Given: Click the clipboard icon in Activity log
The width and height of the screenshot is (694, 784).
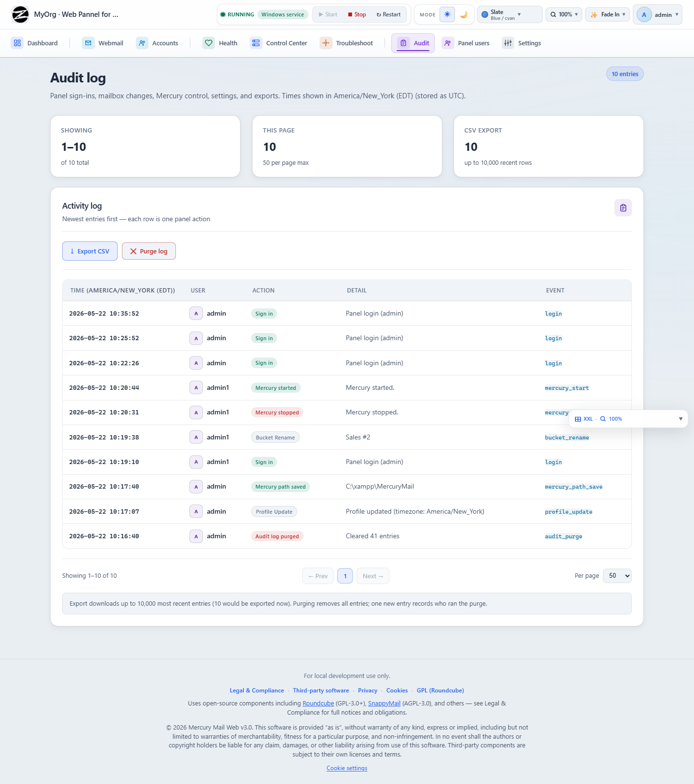Looking at the screenshot, I should coord(623,208).
